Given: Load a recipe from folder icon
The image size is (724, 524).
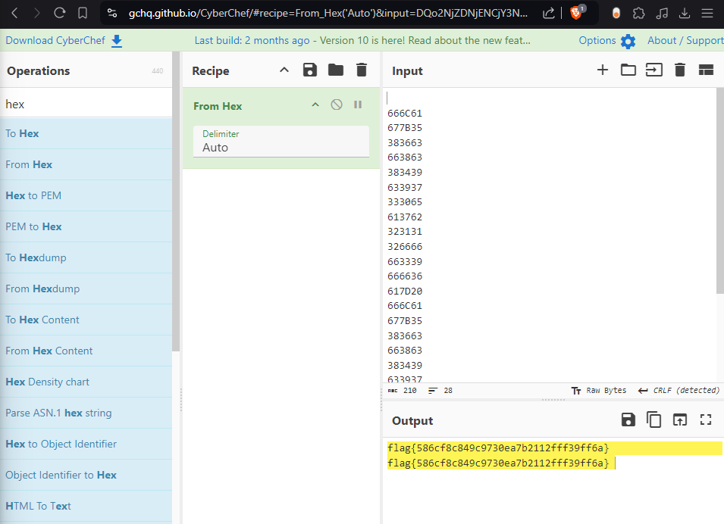Looking at the screenshot, I should 336,70.
